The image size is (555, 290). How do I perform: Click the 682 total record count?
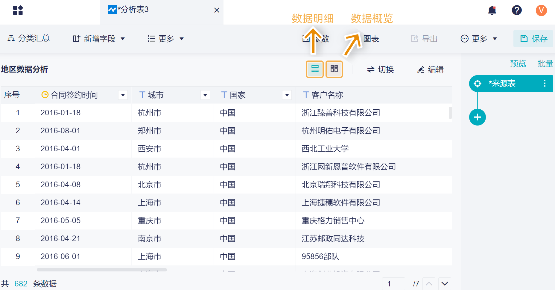21,284
